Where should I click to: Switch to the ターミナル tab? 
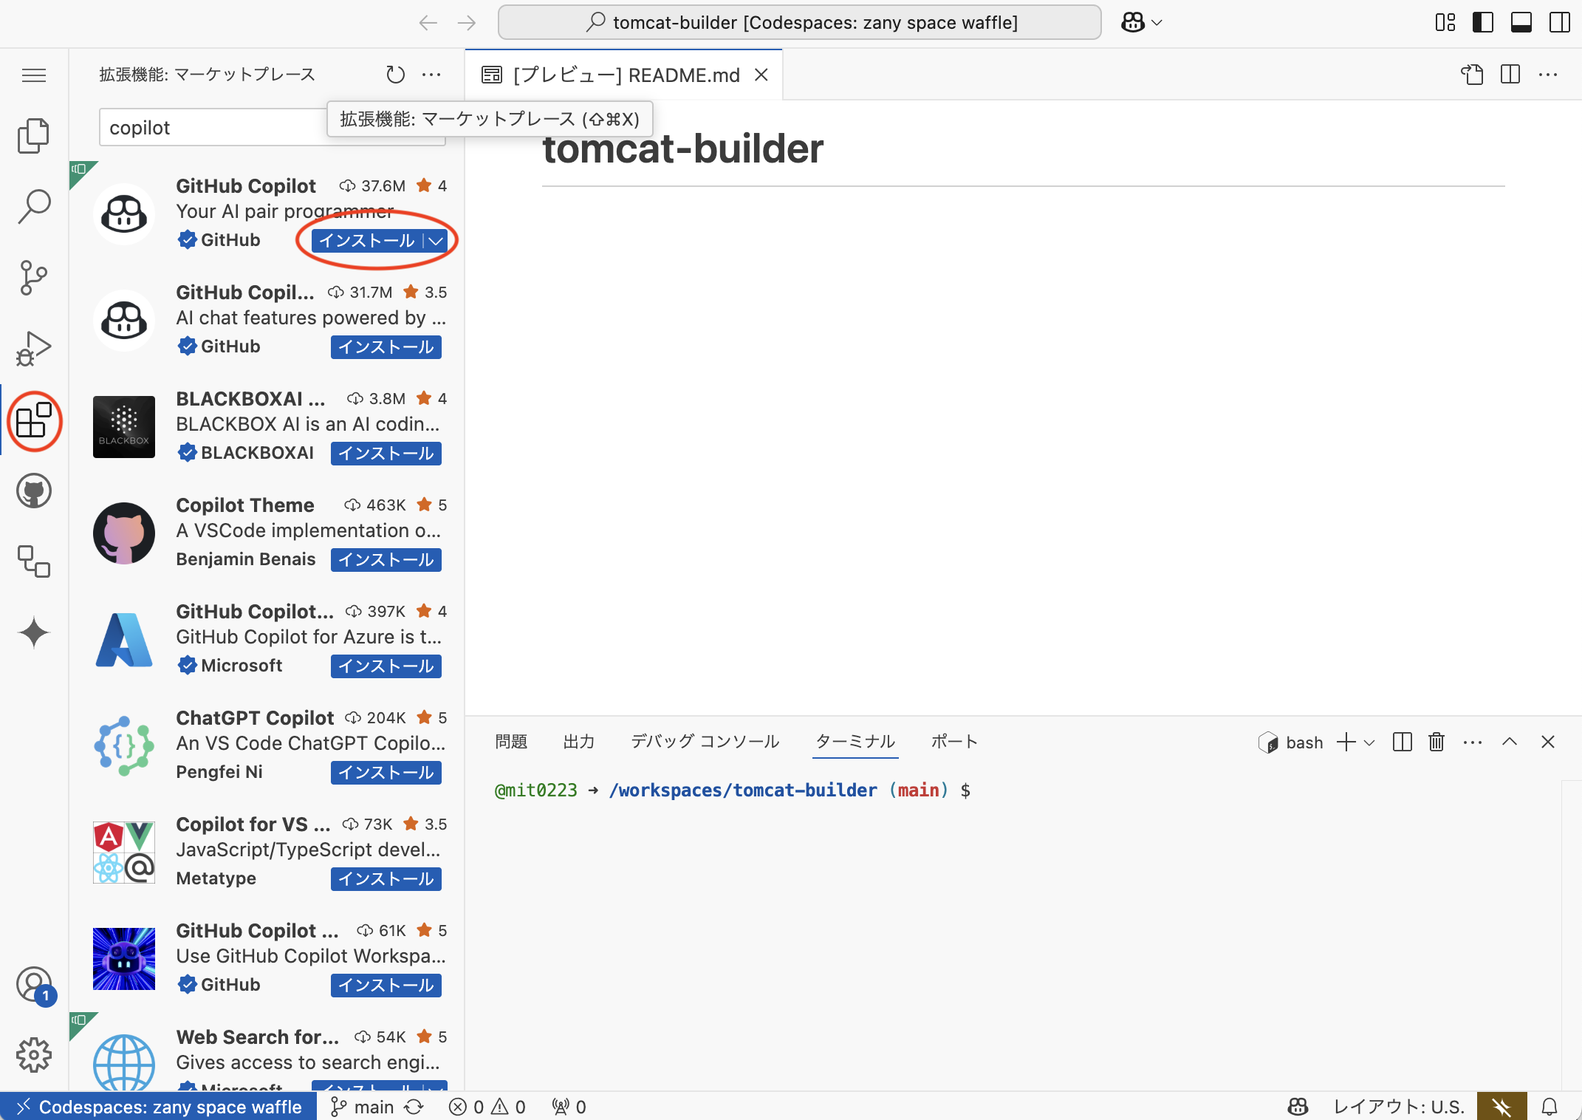point(855,742)
